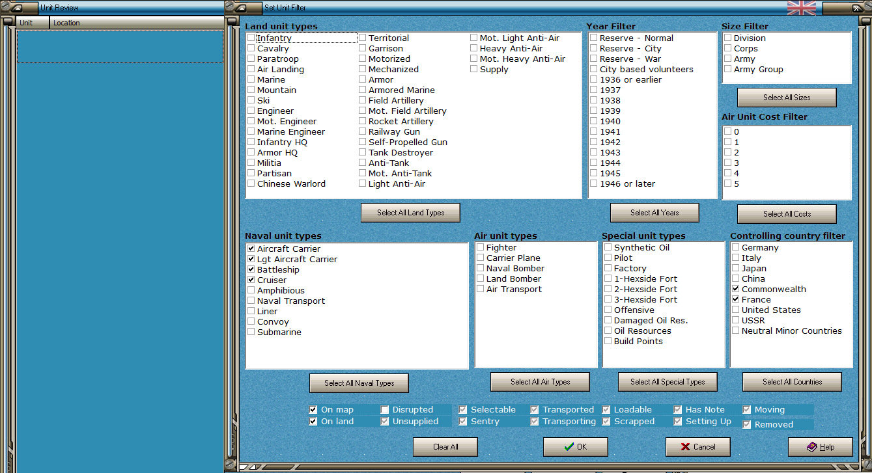Screen dimensions: 872x473
Task: Toggle the Chinese Warlord checkbox
Action: point(251,183)
